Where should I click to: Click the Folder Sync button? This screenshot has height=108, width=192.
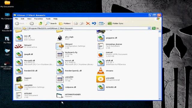[115, 23]
